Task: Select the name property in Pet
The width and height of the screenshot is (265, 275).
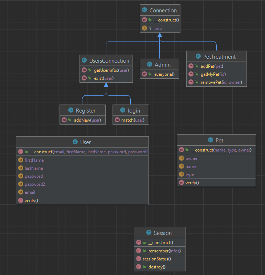Action: point(191,166)
